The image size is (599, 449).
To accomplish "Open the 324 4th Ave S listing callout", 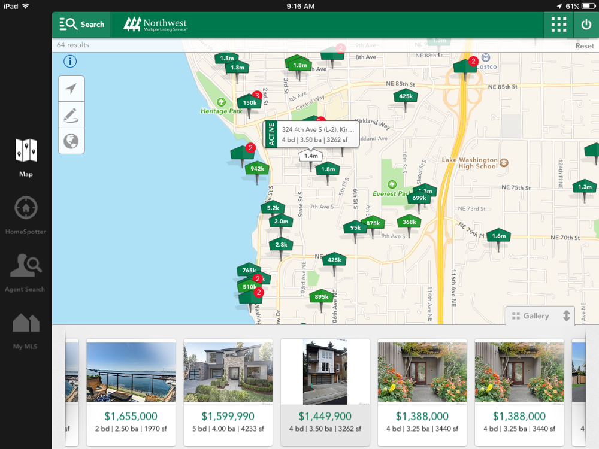I will [x=311, y=134].
